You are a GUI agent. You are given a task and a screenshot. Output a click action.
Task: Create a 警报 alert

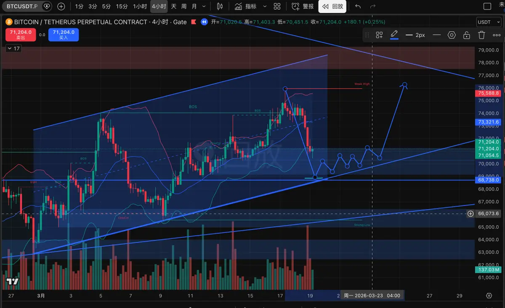[x=303, y=6]
